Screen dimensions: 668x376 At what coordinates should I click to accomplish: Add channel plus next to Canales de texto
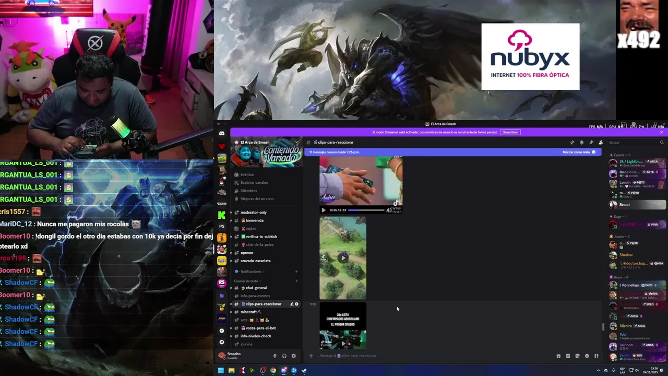[x=296, y=281]
